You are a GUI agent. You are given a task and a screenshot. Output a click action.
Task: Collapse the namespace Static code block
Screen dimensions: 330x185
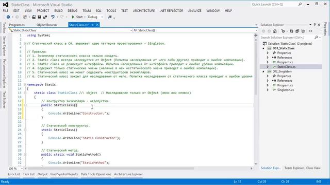(25, 84)
